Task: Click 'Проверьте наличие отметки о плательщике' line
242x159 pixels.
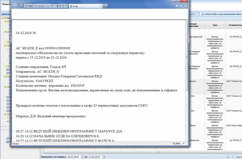Action: [82, 106]
